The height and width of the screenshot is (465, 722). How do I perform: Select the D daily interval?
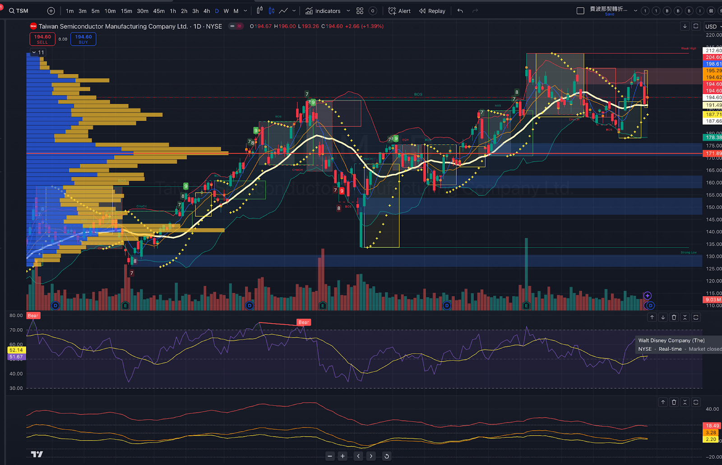pyautogui.click(x=217, y=11)
